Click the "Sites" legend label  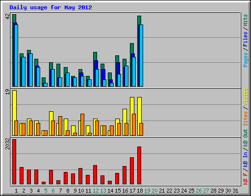pyautogui.click(x=246, y=119)
